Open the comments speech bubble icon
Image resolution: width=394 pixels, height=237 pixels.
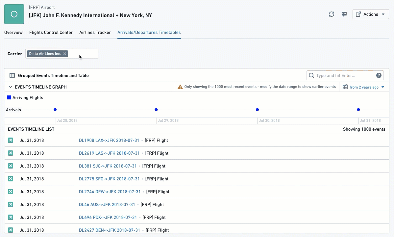(x=344, y=14)
